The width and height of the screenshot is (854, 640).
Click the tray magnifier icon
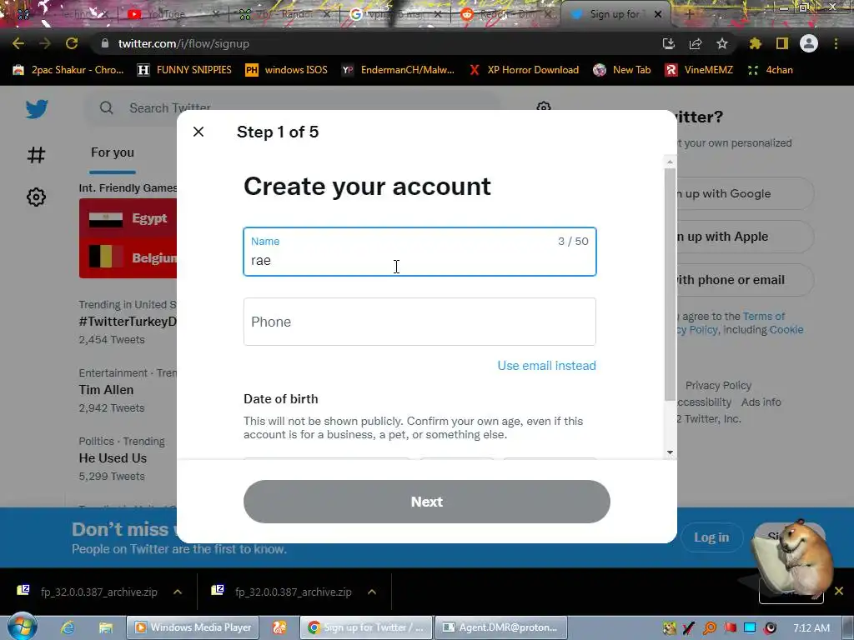(709, 628)
